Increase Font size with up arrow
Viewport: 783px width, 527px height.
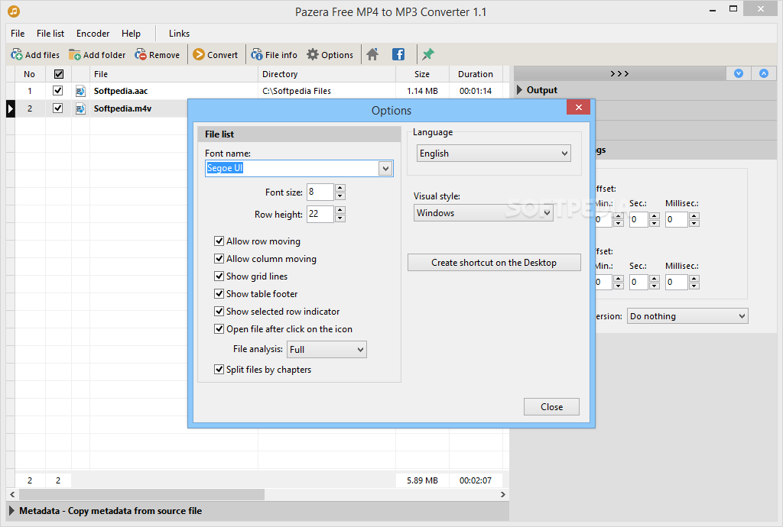[340, 188]
